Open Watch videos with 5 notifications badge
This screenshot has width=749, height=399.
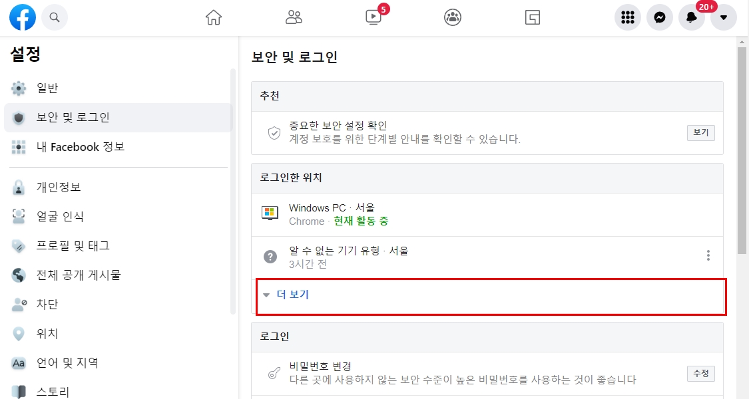pyautogui.click(x=373, y=17)
